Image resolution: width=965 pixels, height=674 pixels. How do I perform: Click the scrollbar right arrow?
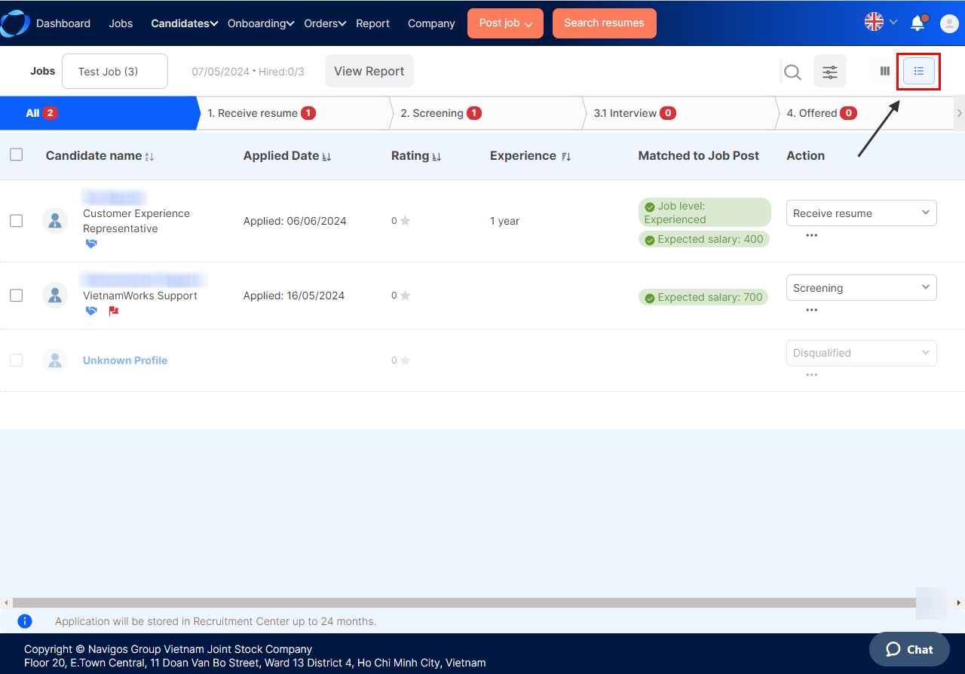[959, 603]
